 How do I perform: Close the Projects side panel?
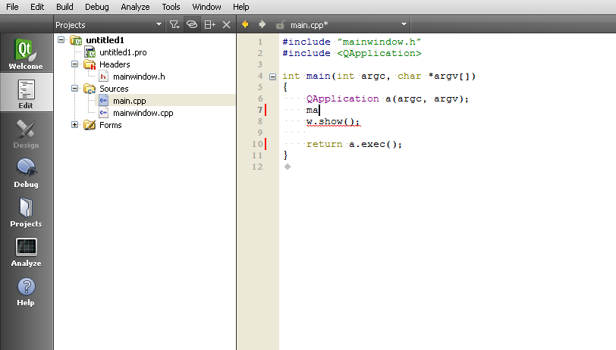(x=226, y=25)
